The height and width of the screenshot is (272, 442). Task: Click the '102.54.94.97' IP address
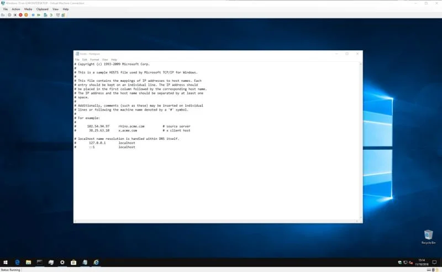coord(98,126)
